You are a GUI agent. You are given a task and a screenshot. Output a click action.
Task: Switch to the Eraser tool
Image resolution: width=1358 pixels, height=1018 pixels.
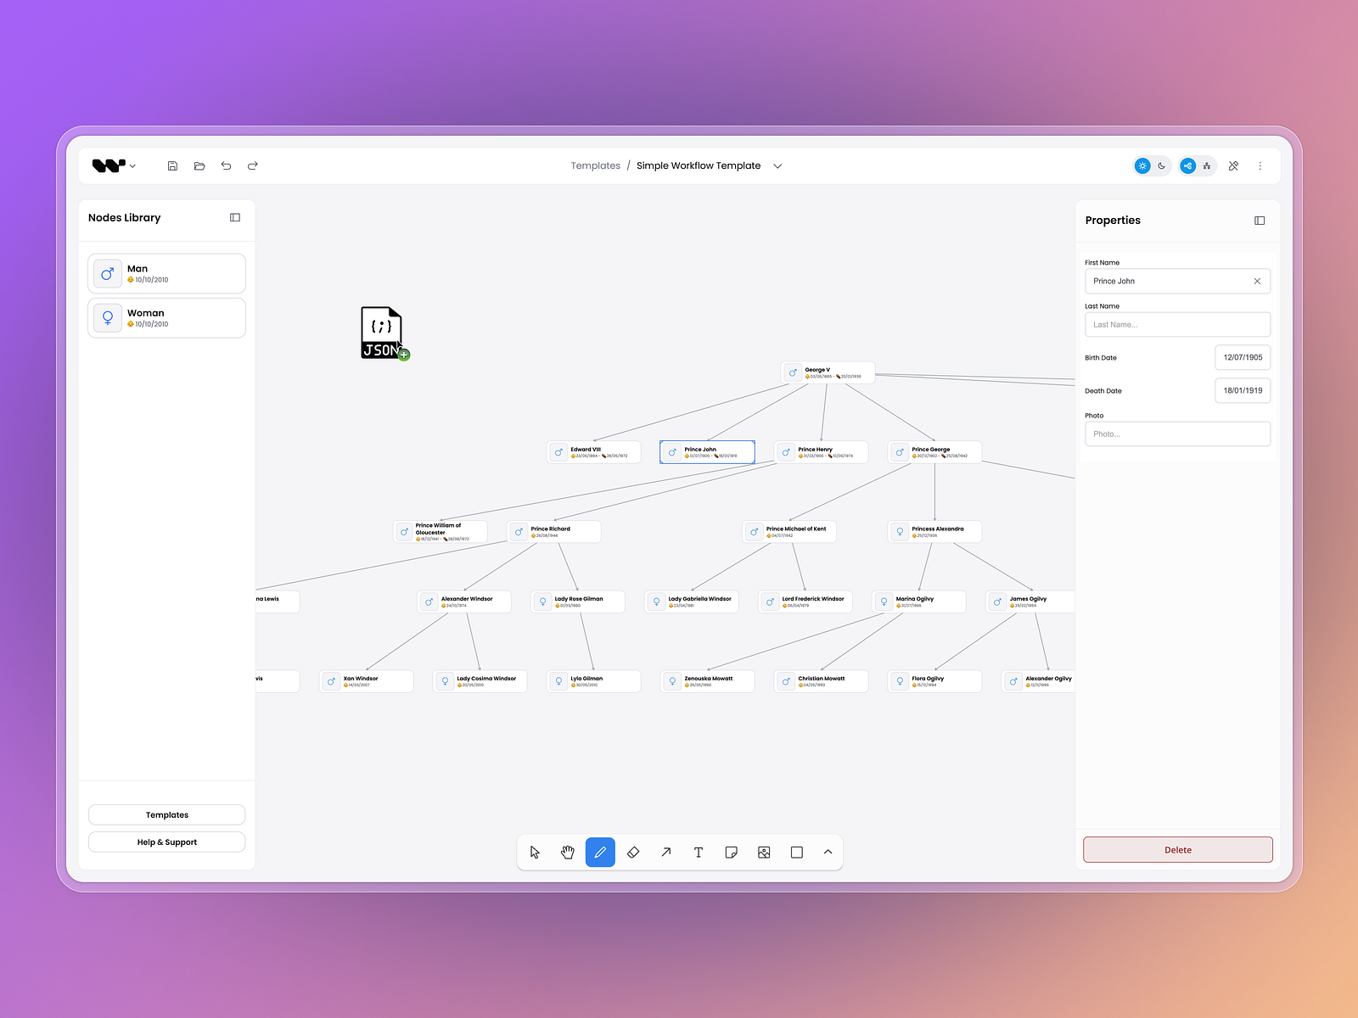[x=633, y=852]
